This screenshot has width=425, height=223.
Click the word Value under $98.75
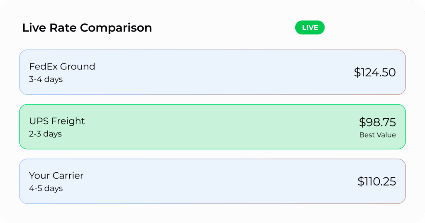tap(386, 135)
